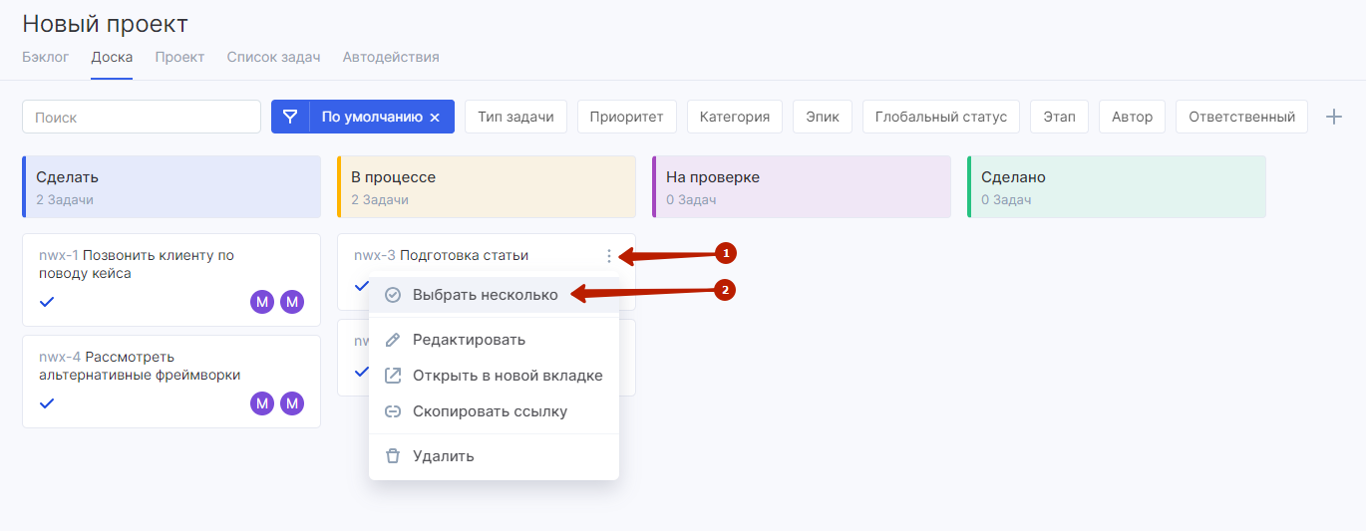The height and width of the screenshot is (531, 1366).
Task: Expand the 'Приоритет' filter
Action: click(x=626, y=117)
